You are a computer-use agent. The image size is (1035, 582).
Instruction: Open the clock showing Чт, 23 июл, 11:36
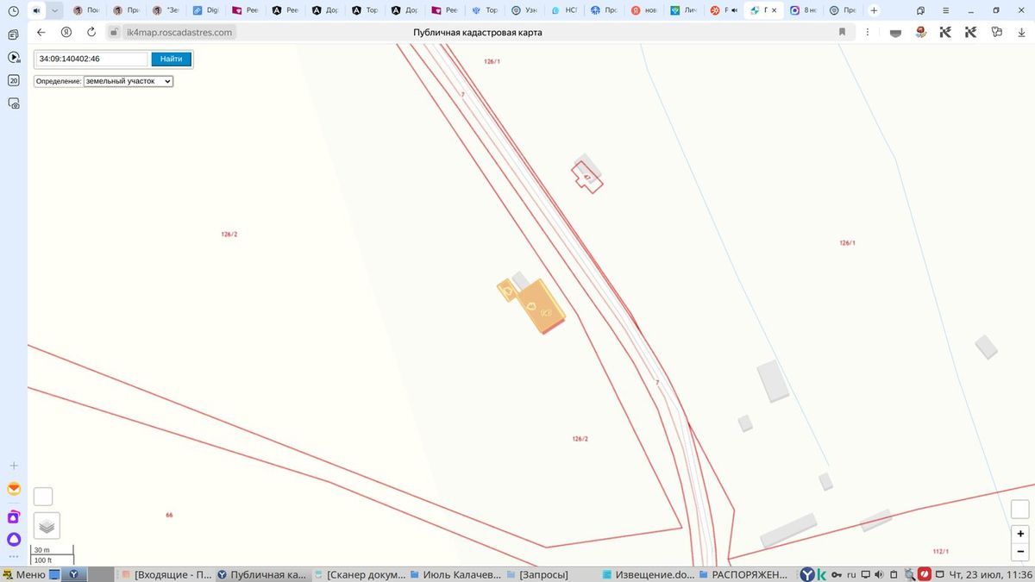[x=989, y=574]
